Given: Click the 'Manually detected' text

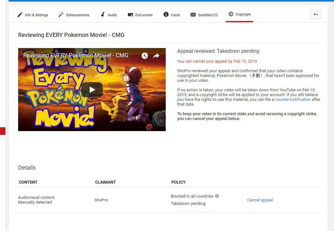Looking at the screenshot, I should (35, 202).
